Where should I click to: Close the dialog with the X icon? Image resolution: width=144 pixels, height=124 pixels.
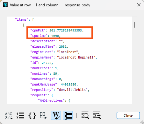pos(139,5)
